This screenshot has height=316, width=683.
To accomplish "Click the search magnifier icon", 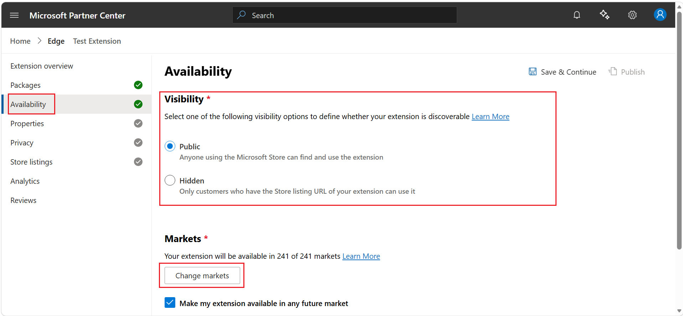I will click(x=242, y=15).
